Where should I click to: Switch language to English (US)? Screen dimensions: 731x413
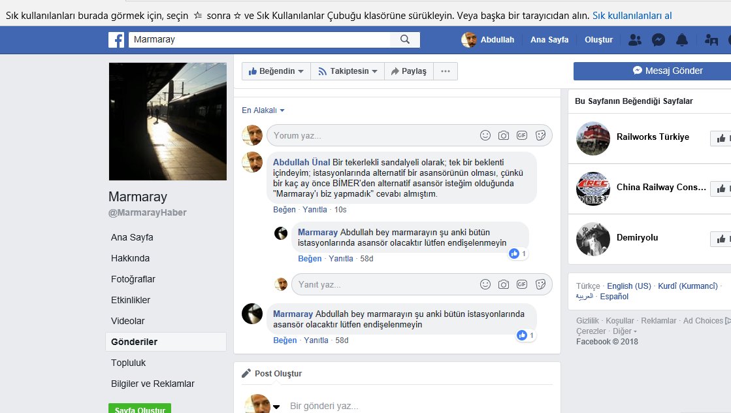(x=629, y=286)
